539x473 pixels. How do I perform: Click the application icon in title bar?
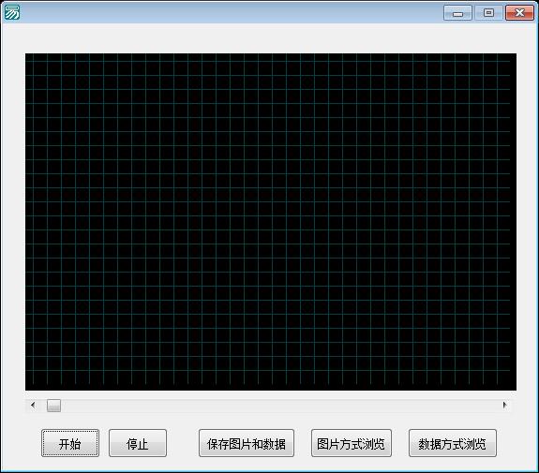pyautogui.click(x=11, y=12)
